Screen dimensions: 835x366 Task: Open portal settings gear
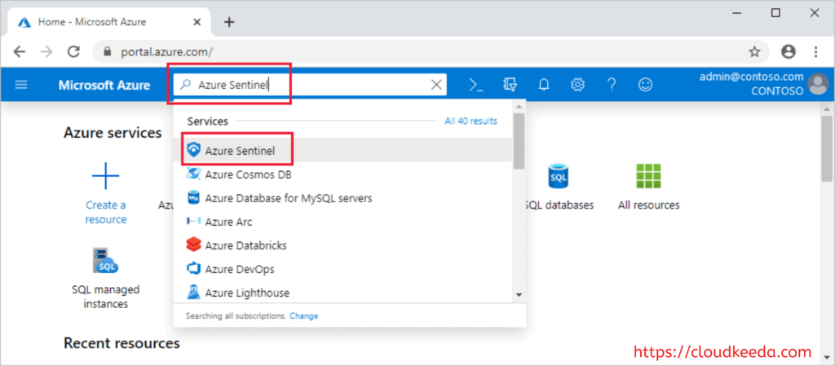(578, 85)
